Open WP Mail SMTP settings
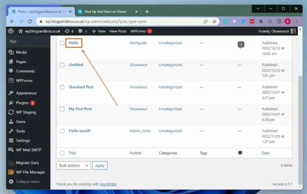The image size is (307, 194). tap(28, 150)
